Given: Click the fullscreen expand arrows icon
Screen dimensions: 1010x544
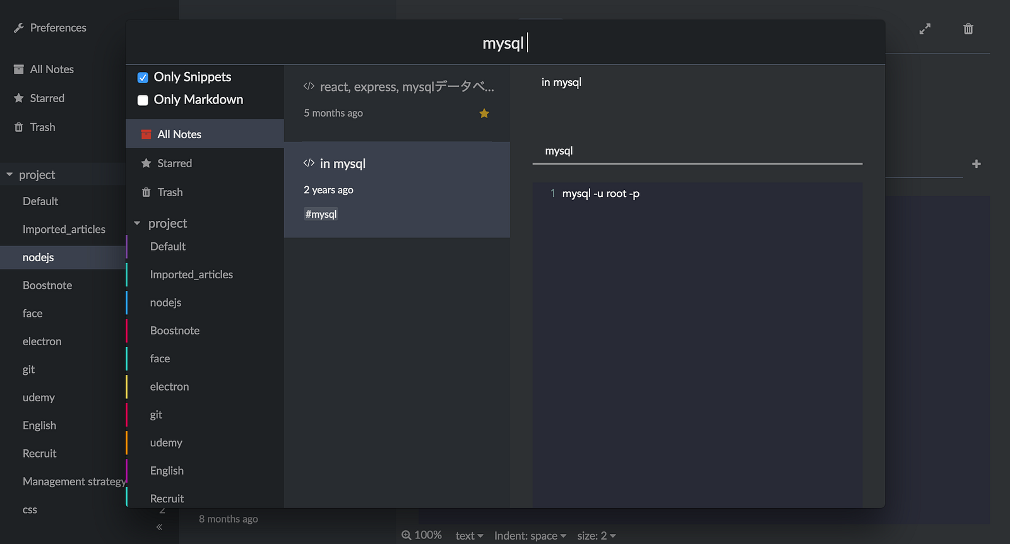Looking at the screenshot, I should [x=925, y=29].
